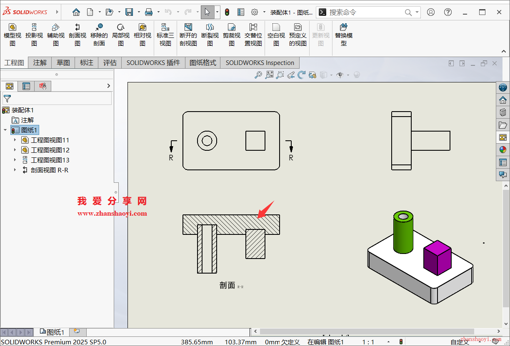Click the Replace Model (替换模型) tool
This screenshot has width=510, height=346.
tap(344, 35)
